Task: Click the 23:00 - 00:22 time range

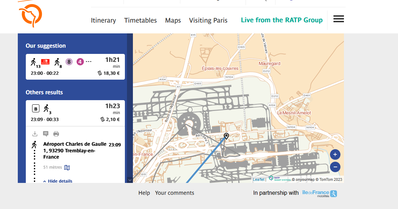Action: pyautogui.click(x=45, y=73)
